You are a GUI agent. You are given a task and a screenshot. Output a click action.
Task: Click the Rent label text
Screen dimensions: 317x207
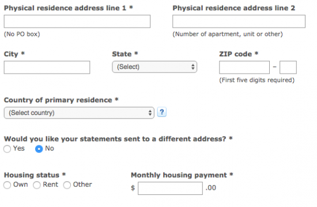(x=50, y=185)
